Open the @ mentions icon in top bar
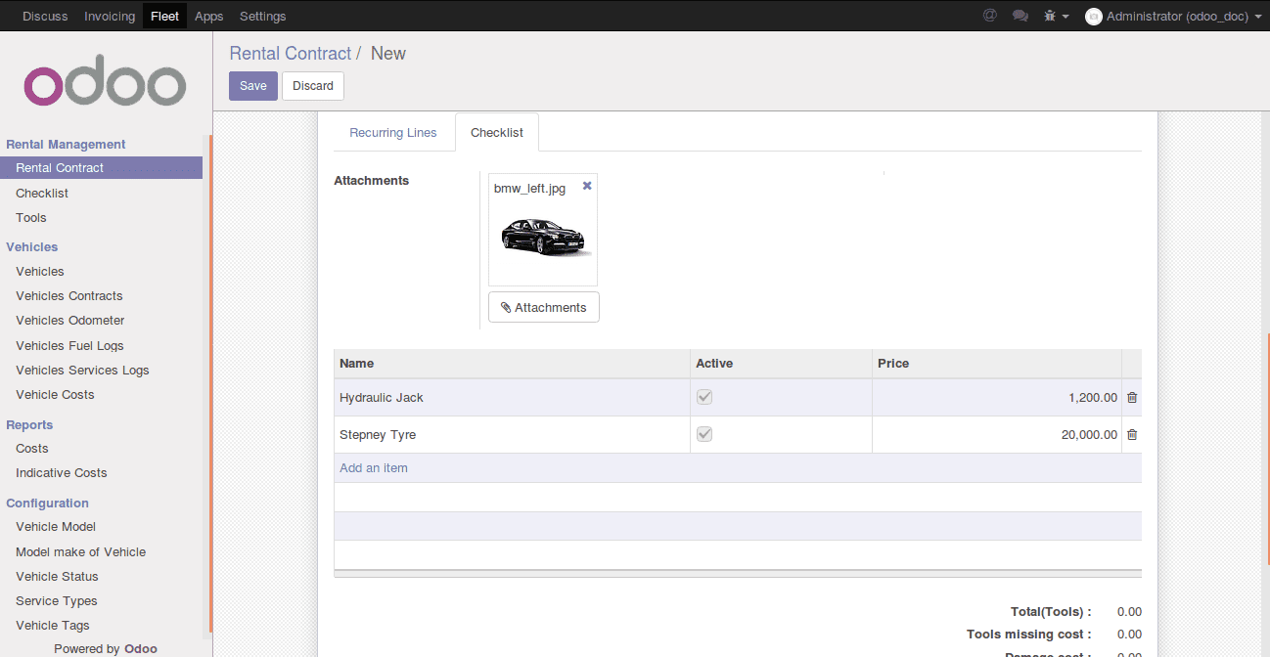 [x=989, y=16]
